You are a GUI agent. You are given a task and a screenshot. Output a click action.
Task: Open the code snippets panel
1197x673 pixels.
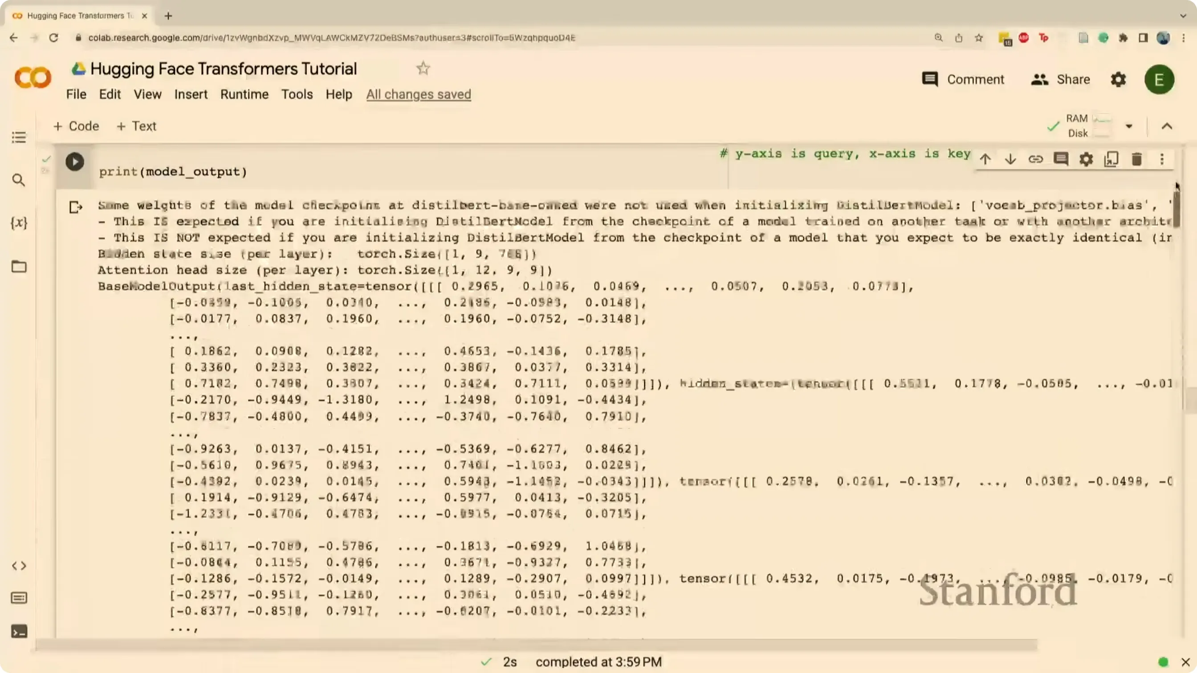point(19,566)
